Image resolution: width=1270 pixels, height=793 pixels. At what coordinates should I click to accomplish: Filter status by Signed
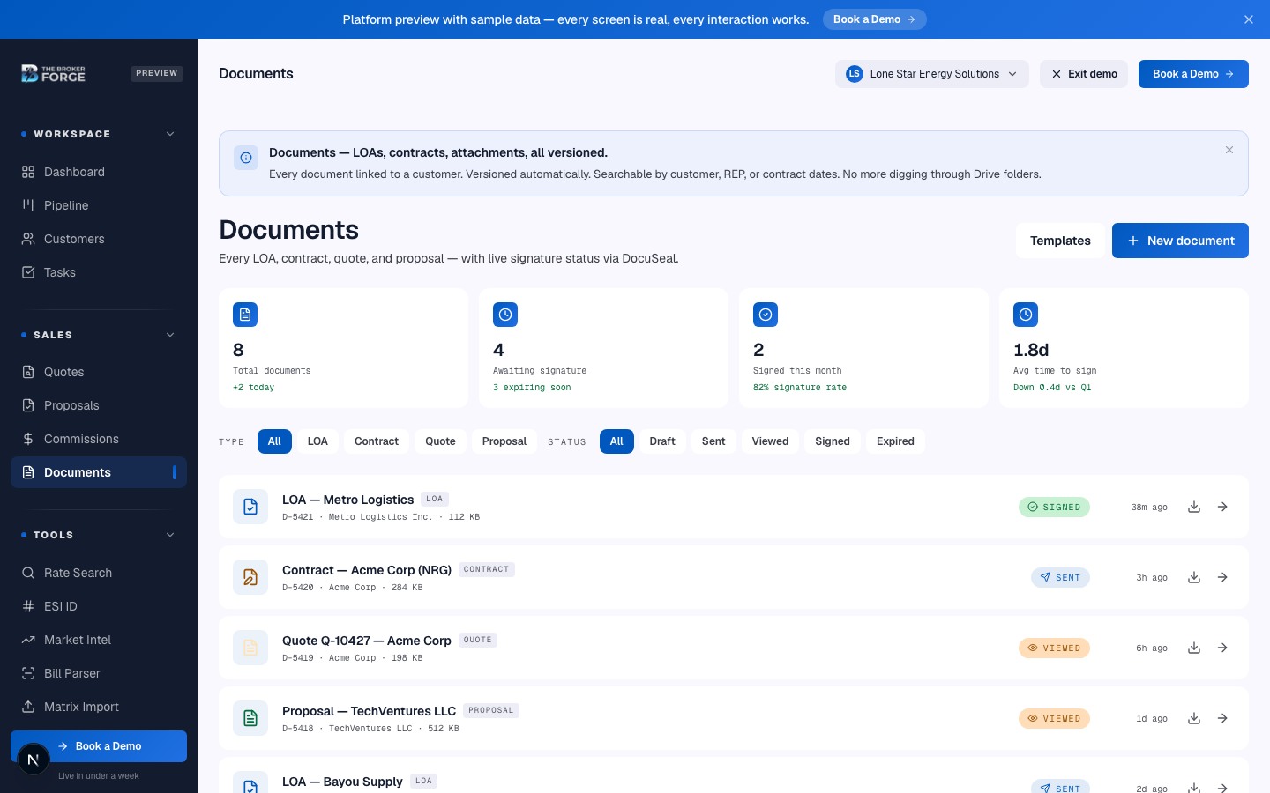point(833,441)
